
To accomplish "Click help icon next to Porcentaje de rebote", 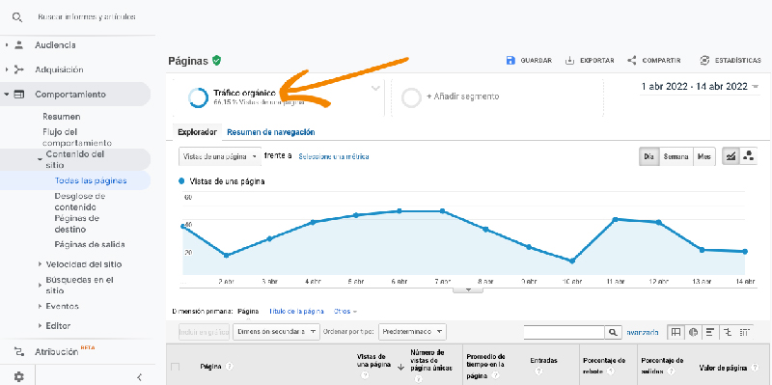I will pos(611,371).
